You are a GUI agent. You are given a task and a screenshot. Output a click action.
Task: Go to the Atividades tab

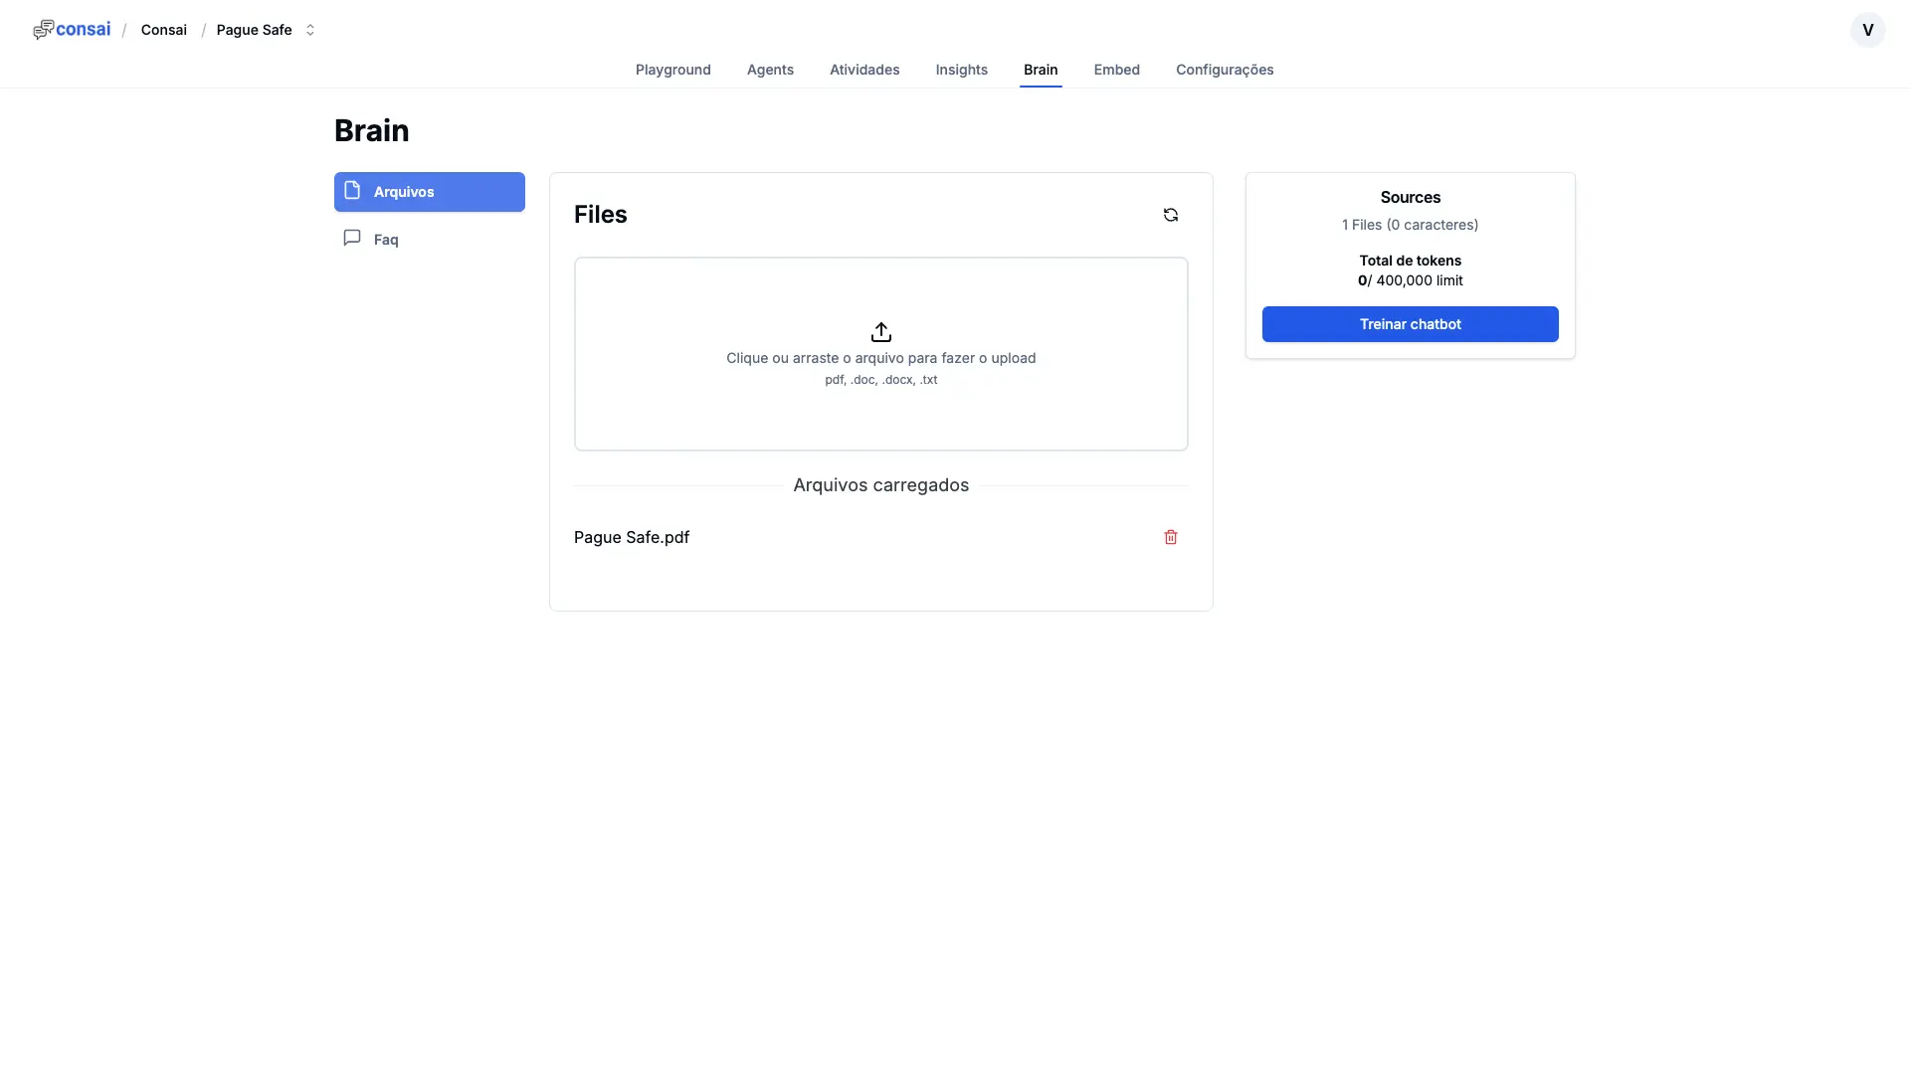pyautogui.click(x=864, y=70)
